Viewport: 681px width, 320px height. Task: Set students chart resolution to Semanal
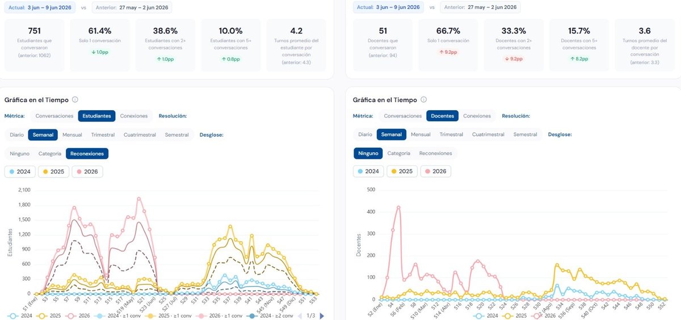43,134
